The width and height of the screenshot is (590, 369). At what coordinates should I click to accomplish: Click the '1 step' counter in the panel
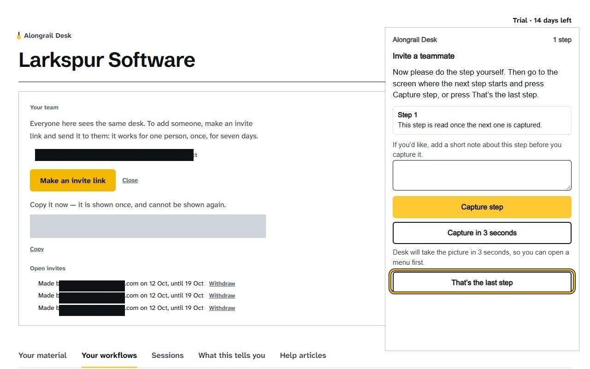(562, 40)
